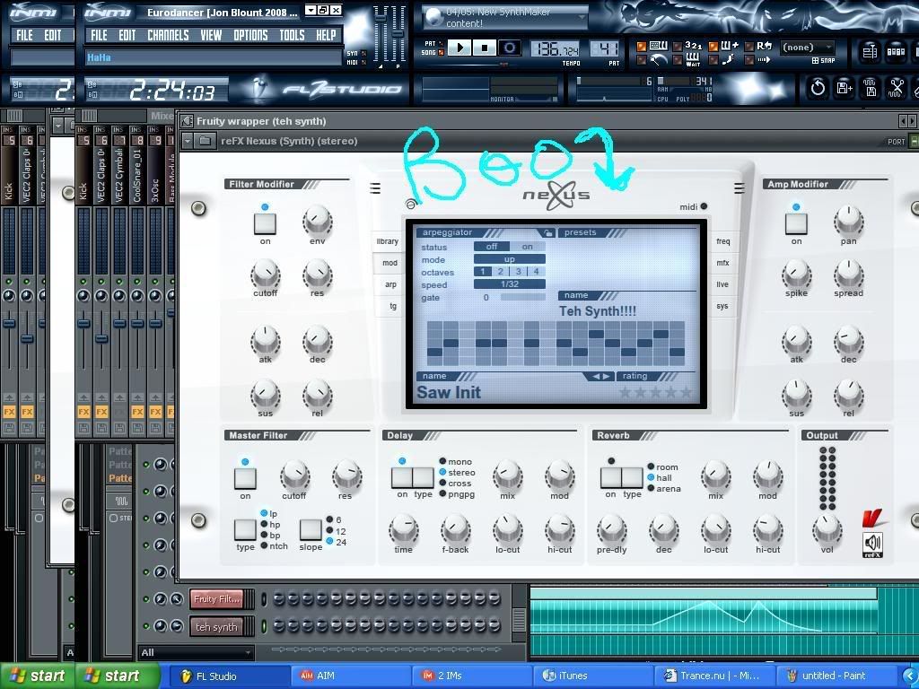Click the scissors wave editor icon

[x=897, y=88]
